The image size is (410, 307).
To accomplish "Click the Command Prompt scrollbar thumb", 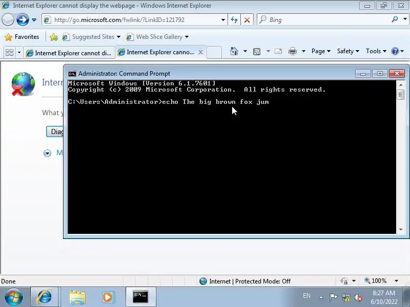I will [x=401, y=94].
